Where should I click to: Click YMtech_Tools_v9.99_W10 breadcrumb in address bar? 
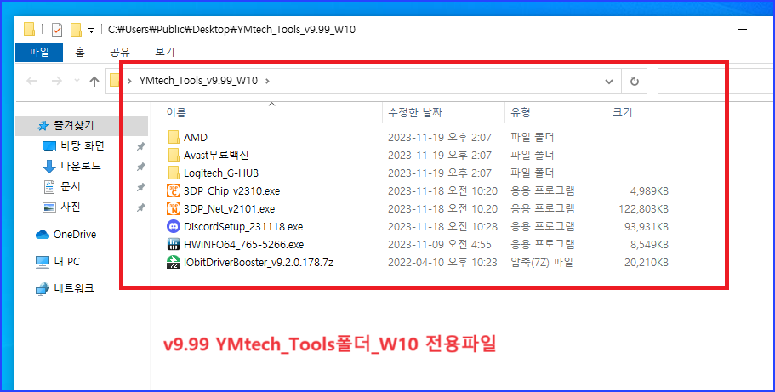click(x=198, y=81)
